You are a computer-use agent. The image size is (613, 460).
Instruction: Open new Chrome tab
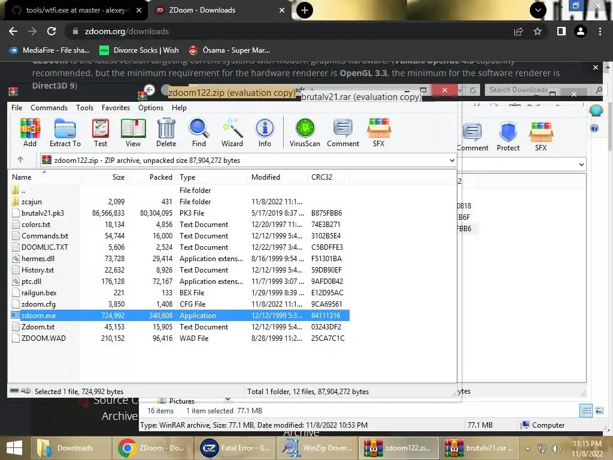(x=305, y=10)
